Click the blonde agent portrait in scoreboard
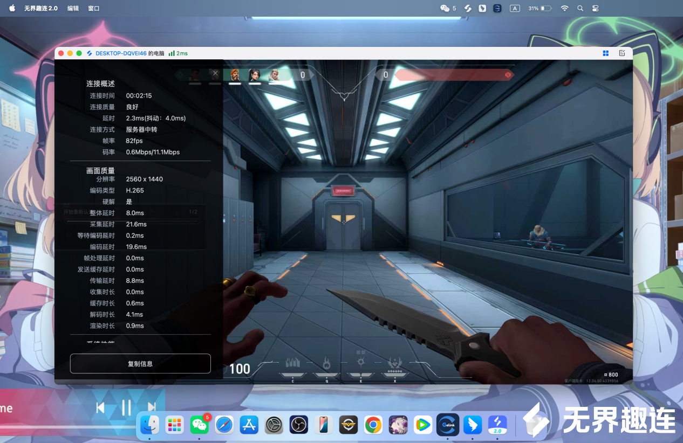Image resolution: width=683 pixels, height=443 pixels. point(274,75)
